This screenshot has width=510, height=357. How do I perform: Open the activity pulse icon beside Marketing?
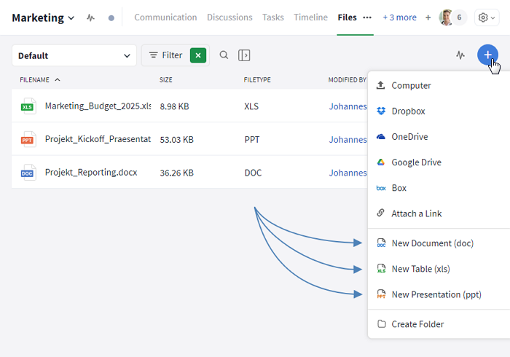(90, 17)
